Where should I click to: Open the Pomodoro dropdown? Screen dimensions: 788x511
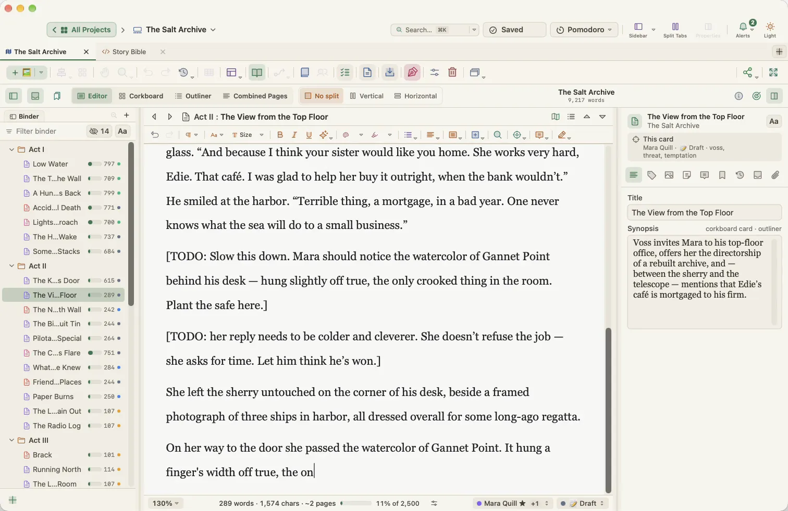[x=584, y=30]
